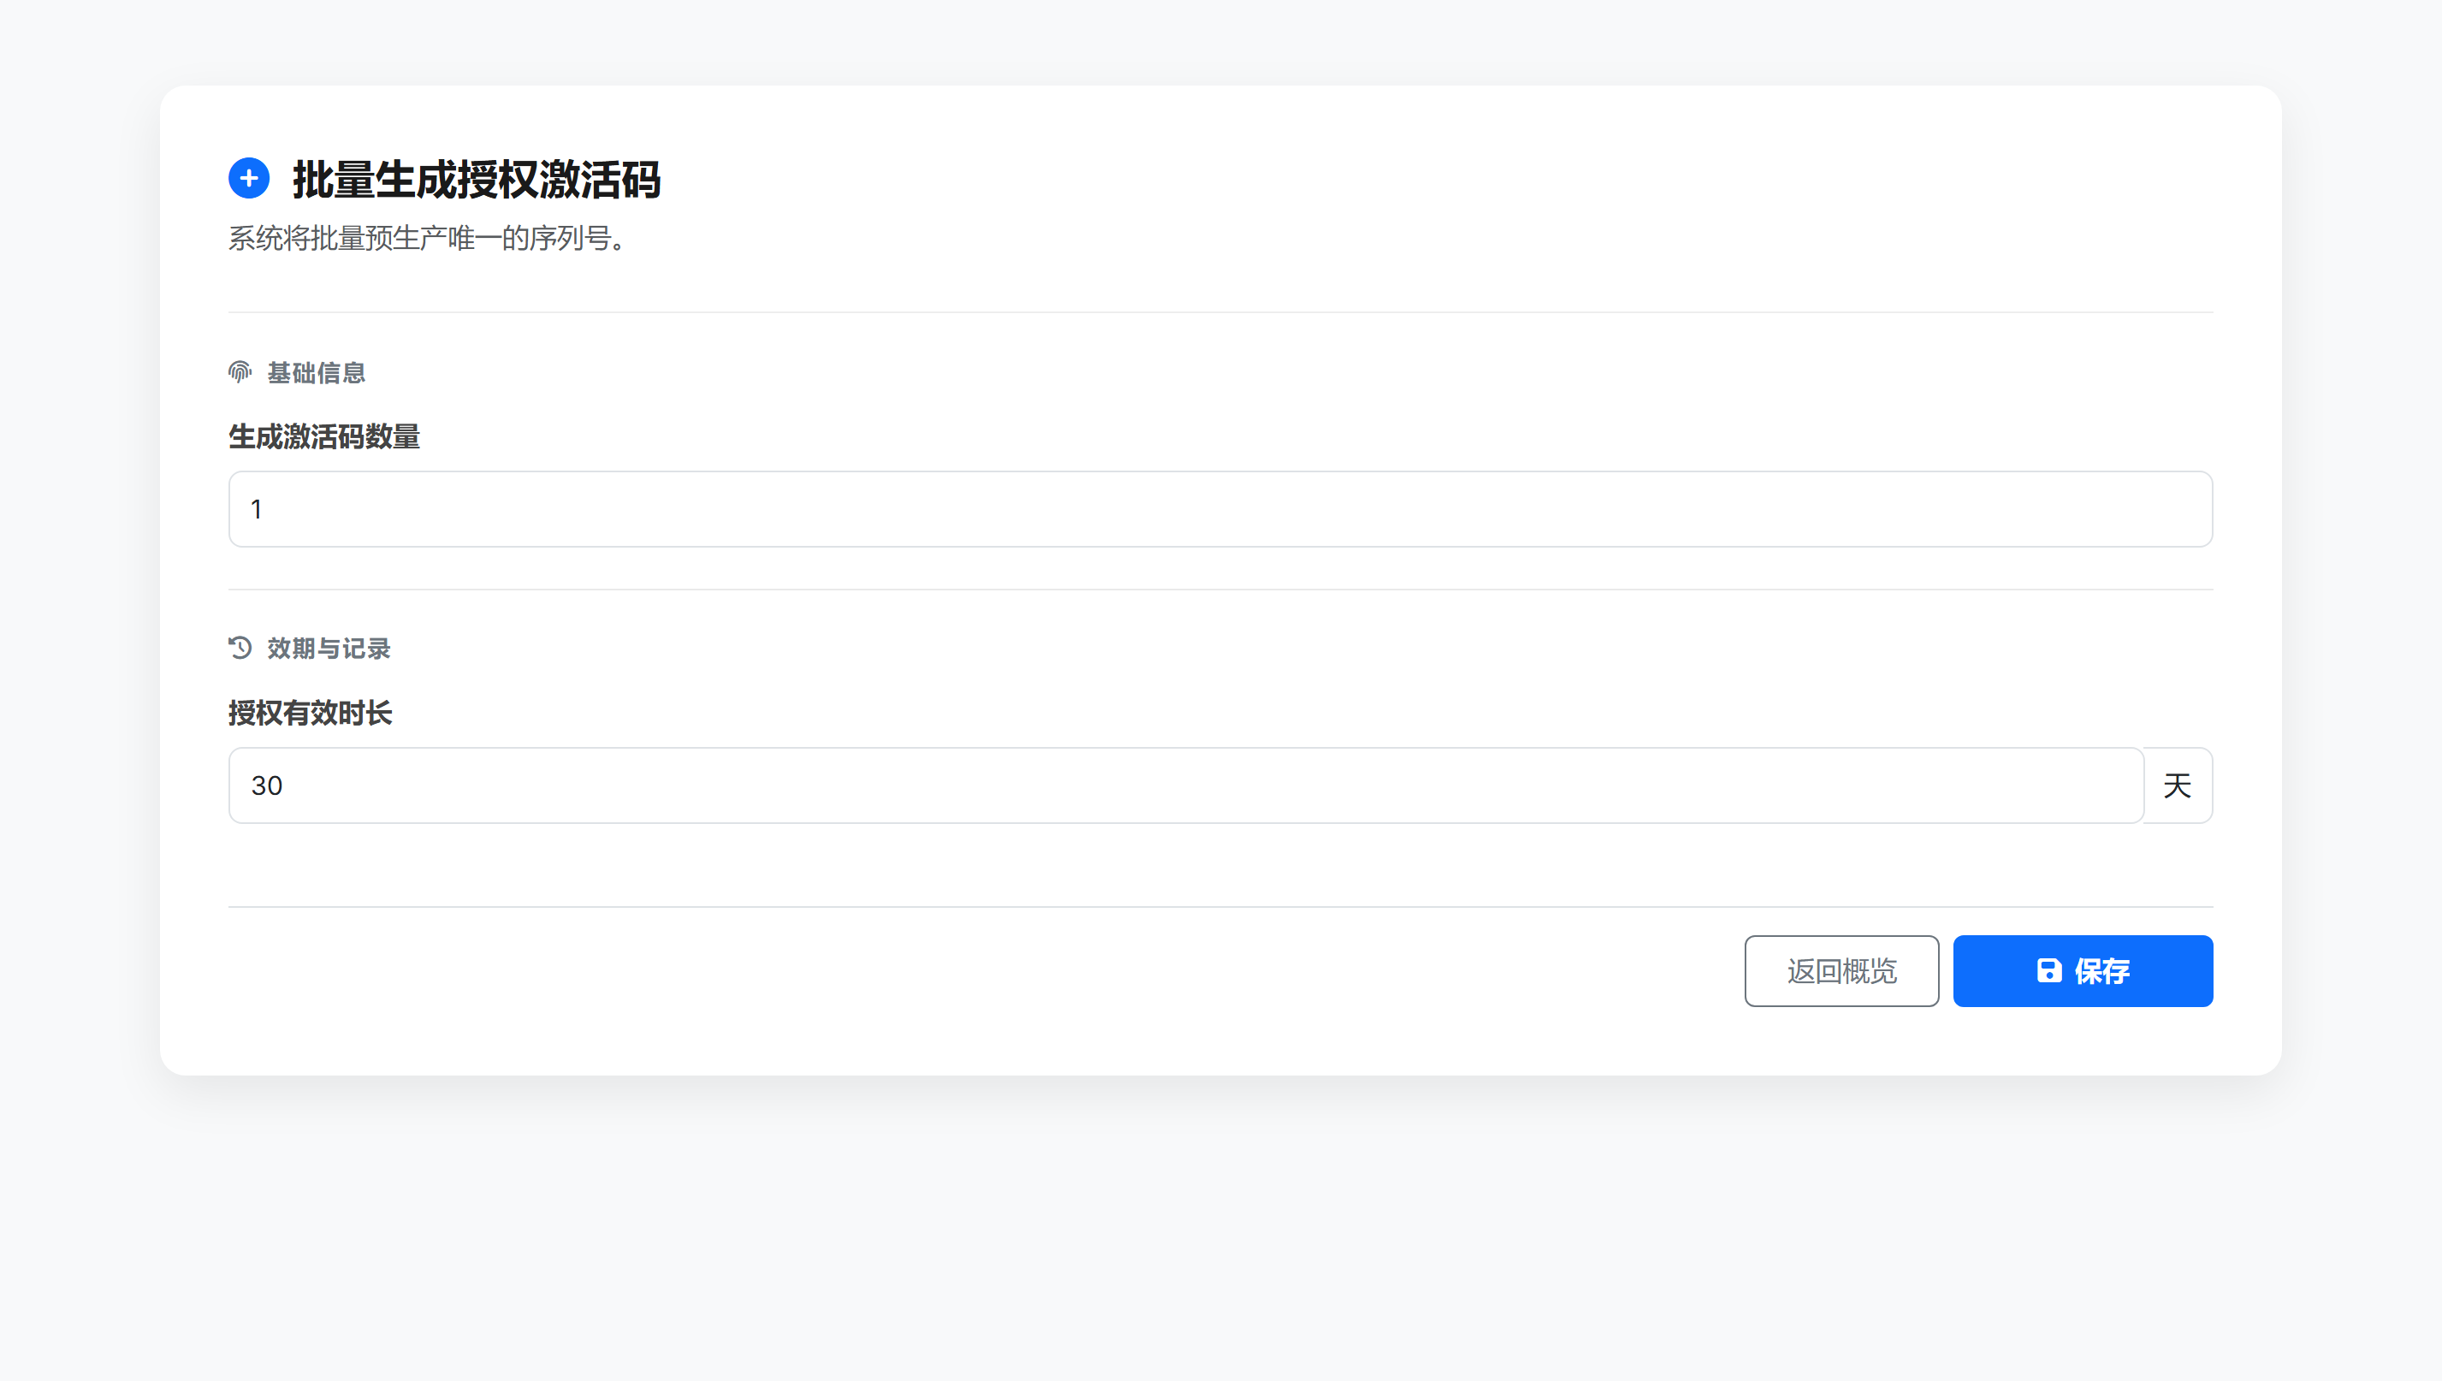The width and height of the screenshot is (2442, 1381).
Task: Focus the 授权有效时长 input field
Action: (1185, 785)
